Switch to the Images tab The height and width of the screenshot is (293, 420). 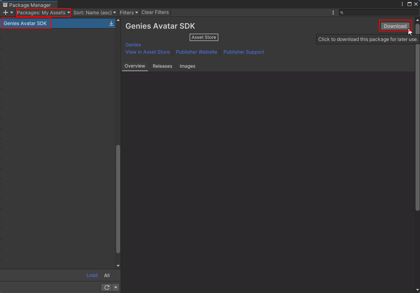[x=187, y=66]
